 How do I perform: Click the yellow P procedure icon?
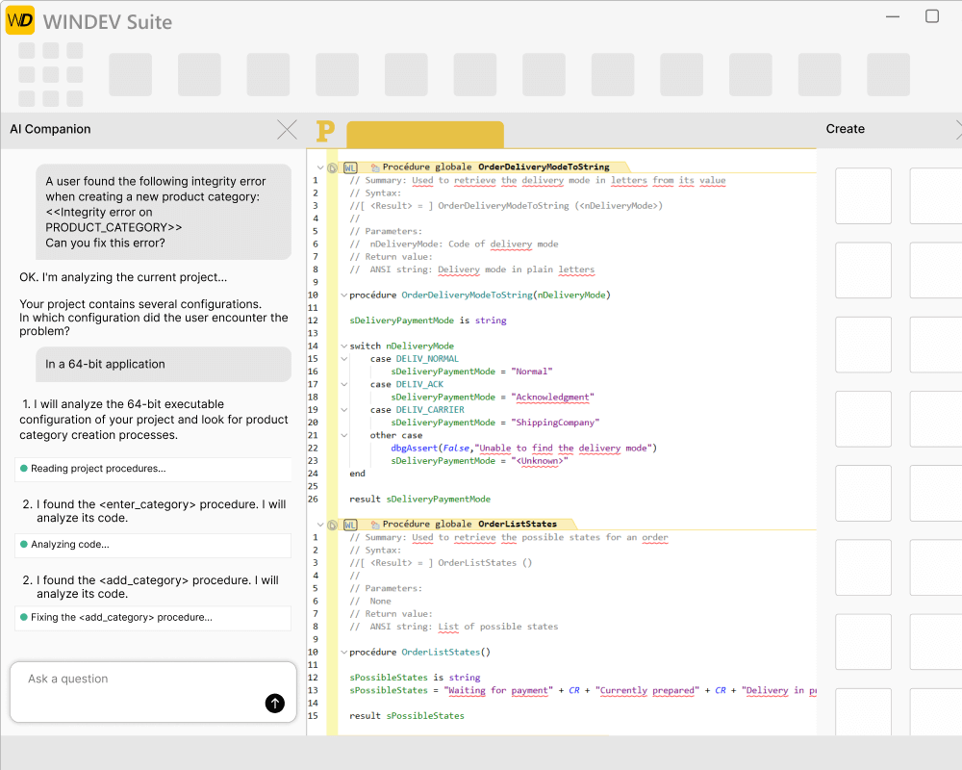[x=325, y=131]
